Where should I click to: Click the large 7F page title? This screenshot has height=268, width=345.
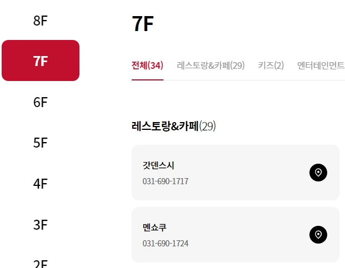143,24
